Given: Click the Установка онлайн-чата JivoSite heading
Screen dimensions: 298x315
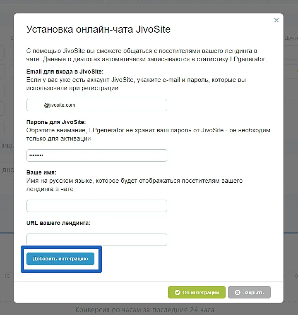Looking at the screenshot, I should (99, 29).
